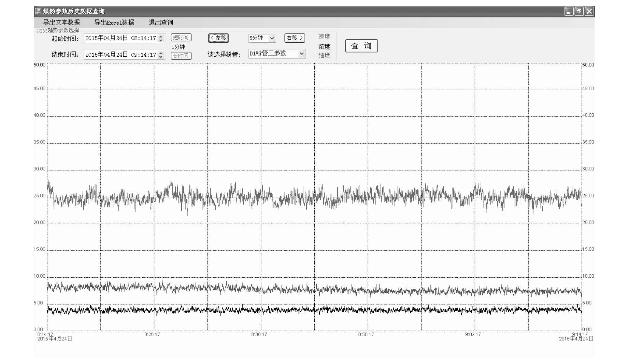Click the 左移 shift-left button
Screen dimensions: 629x363
coord(218,38)
